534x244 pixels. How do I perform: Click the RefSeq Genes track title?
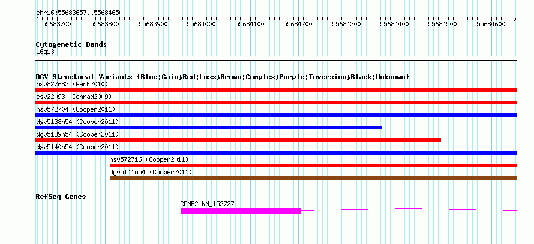(61, 197)
